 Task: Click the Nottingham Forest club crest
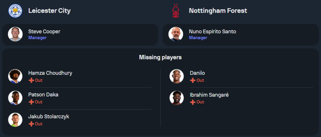[176, 11]
